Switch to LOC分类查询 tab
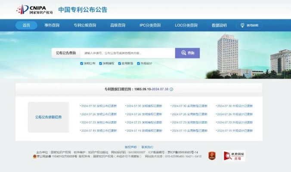Viewport: 291px width, 172px height. click(x=186, y=25)
